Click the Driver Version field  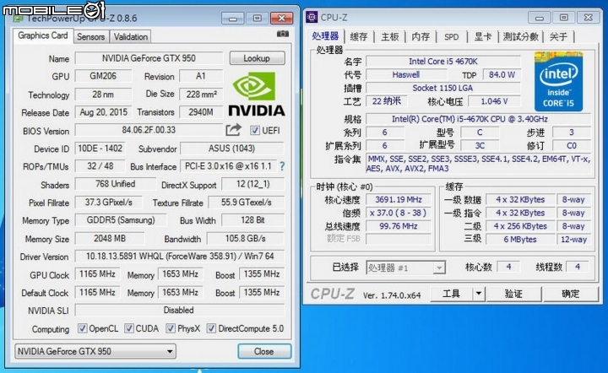tap(180, 256)
